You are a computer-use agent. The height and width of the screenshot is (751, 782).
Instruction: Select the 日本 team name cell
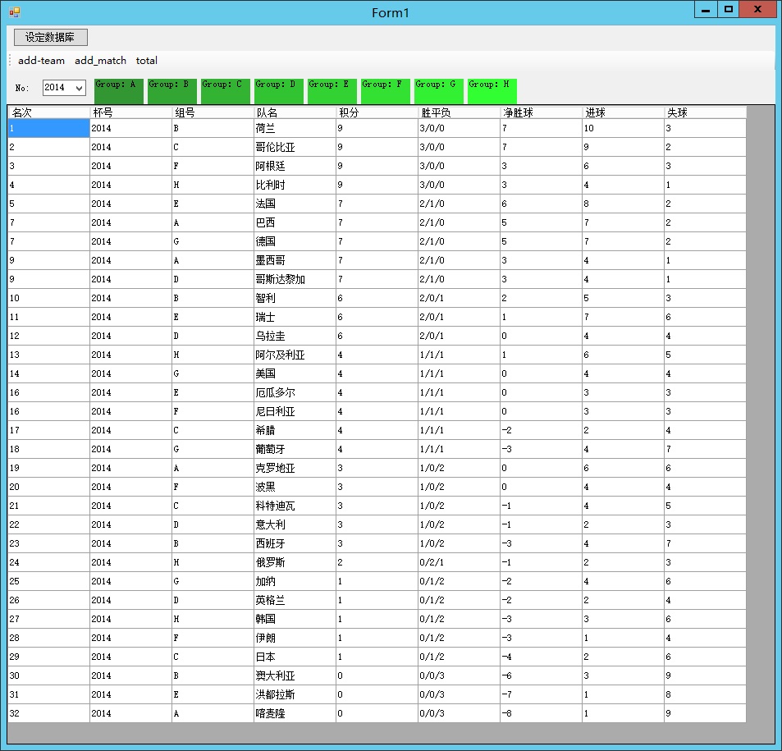[x=295, y=657]
